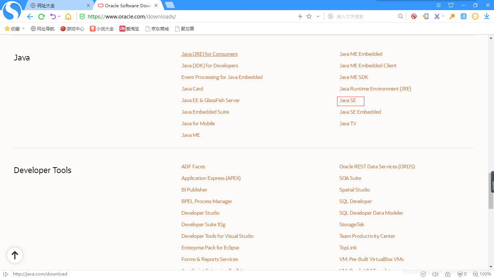This screenshot has height=278, width=494.
Task: Open the Java (JRE) for Consumers link
Action: [209, 54]
